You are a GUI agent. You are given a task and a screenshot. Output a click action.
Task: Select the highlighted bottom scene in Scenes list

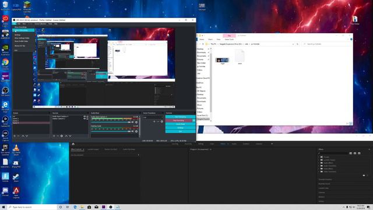tap(31, 123)
